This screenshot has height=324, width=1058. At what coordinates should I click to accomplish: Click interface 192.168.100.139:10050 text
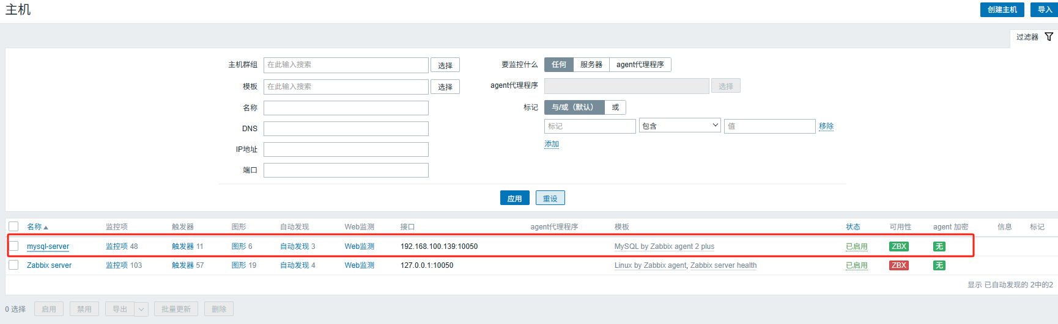(x=439, y=247)
